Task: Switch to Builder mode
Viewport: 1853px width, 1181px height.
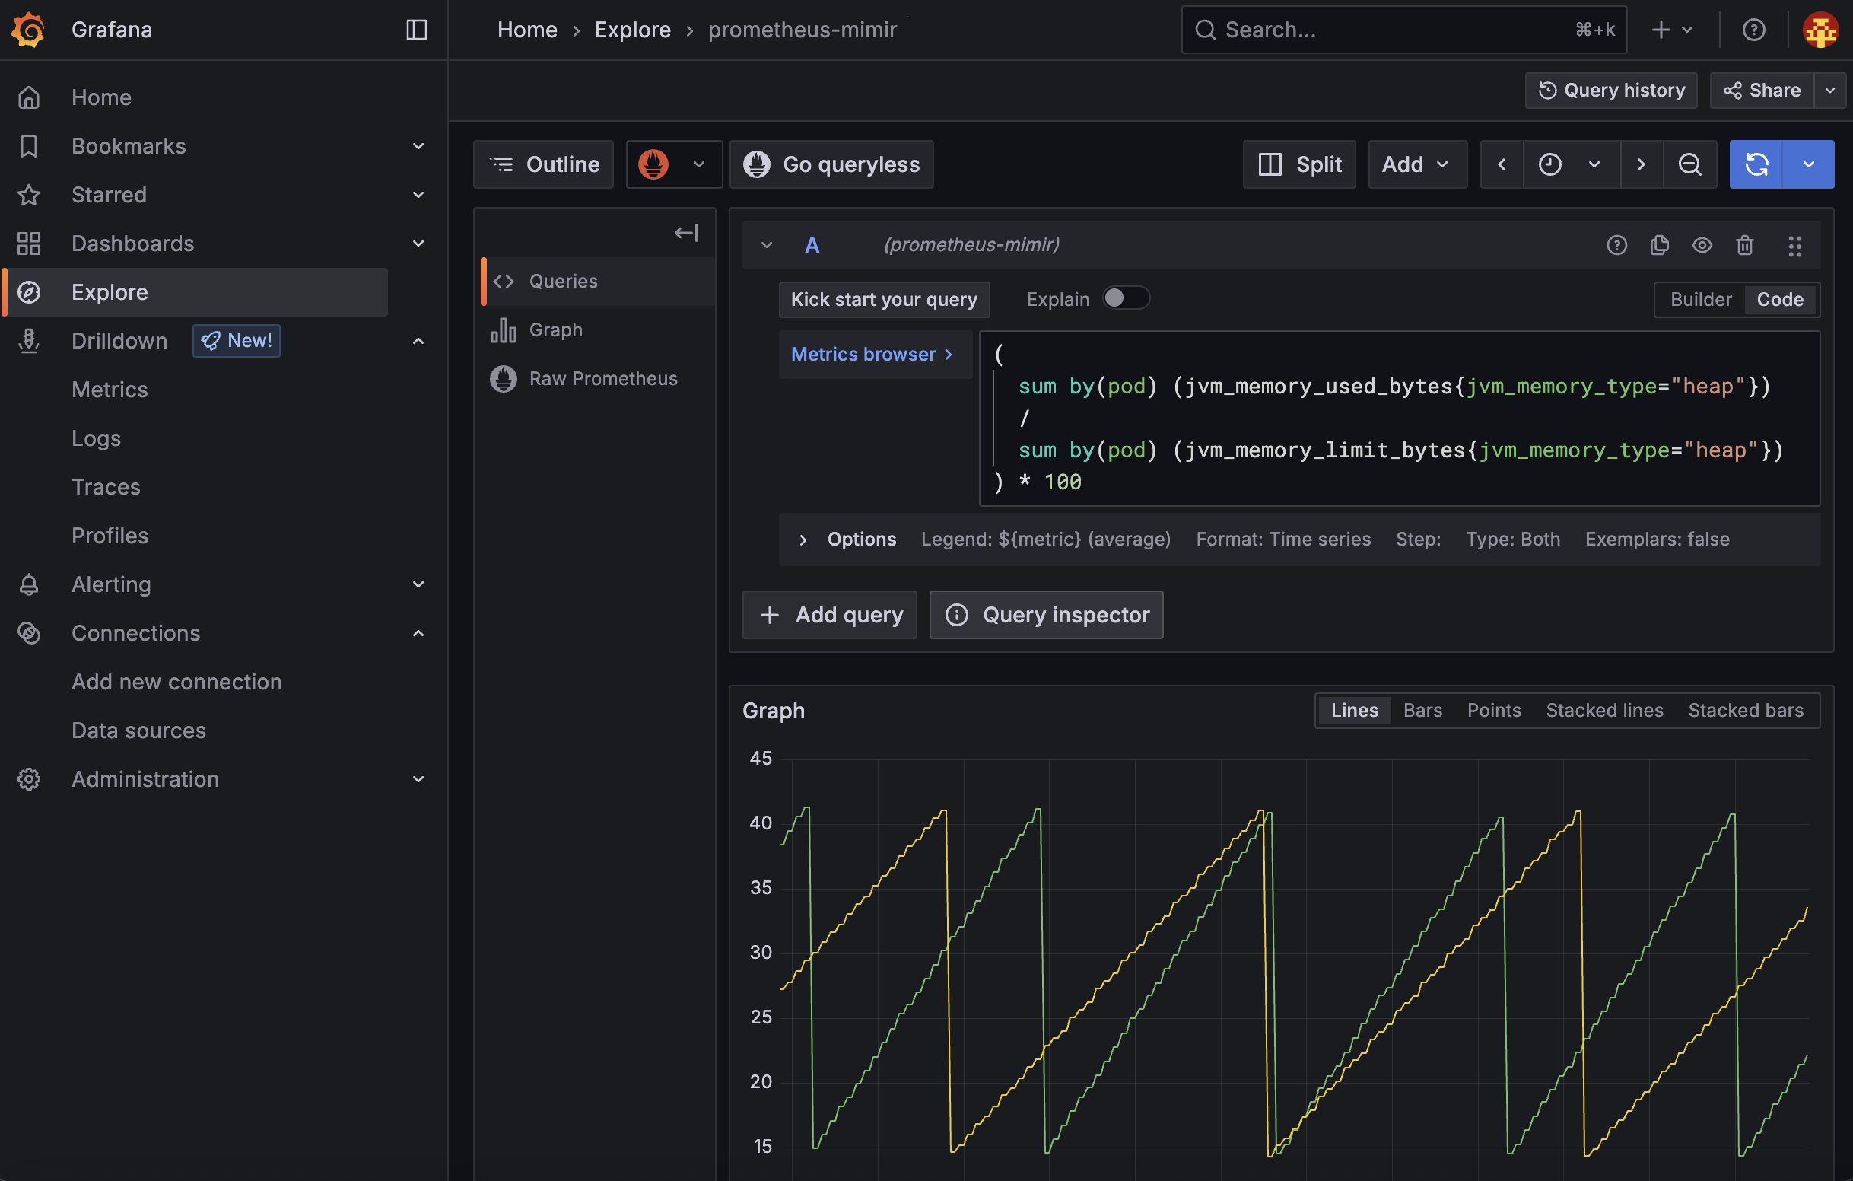Action: (x=1701, y=299)
